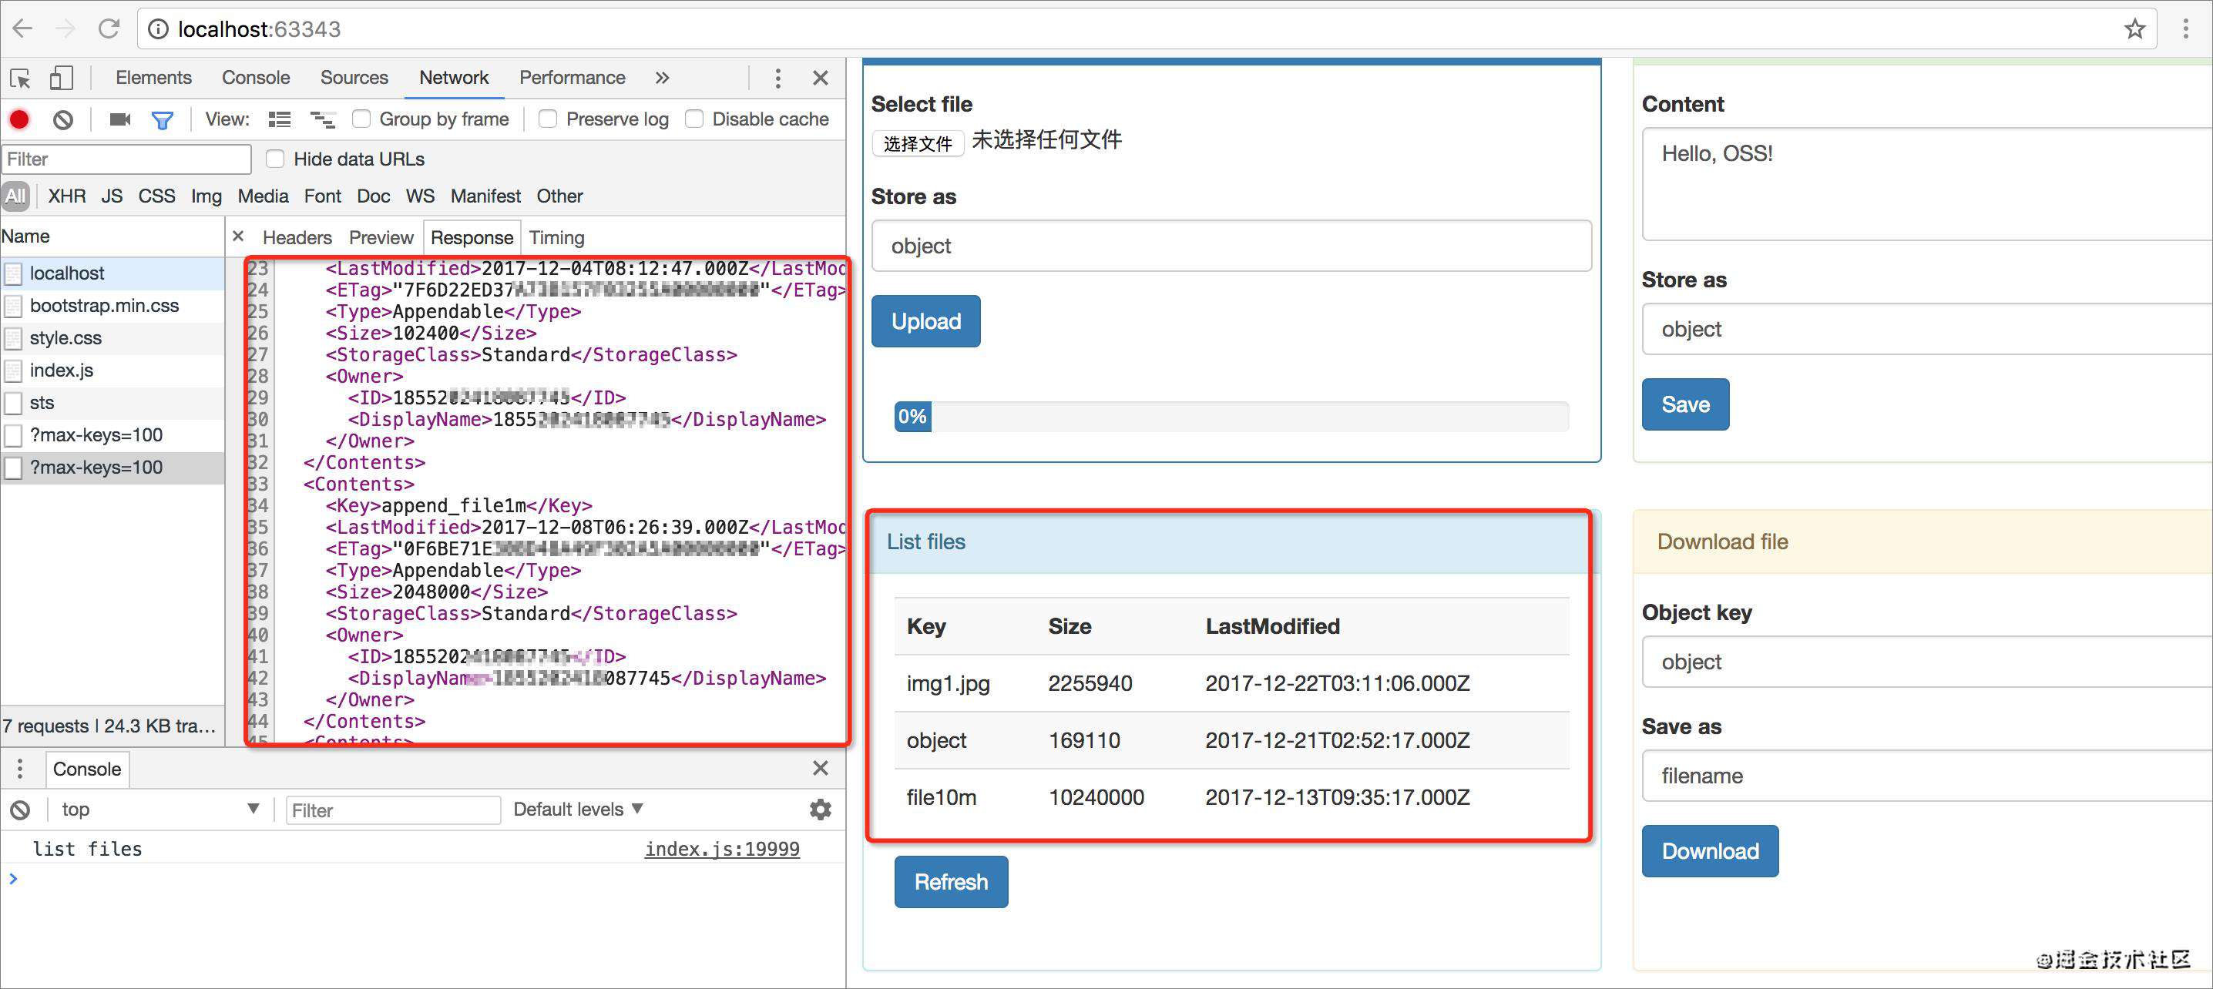
Task: Clear the network log
Action: click(62, 119)
